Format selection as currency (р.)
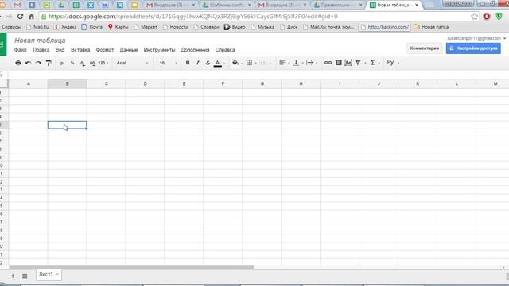The image size is (509, 286). [x=62, y=63]
